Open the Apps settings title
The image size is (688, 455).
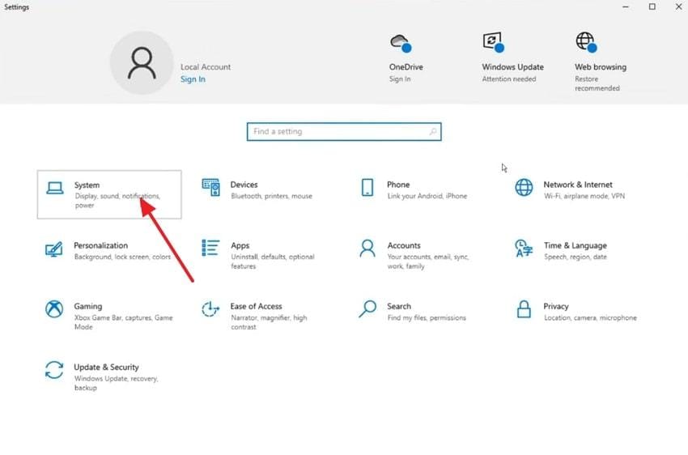(240, 245)
